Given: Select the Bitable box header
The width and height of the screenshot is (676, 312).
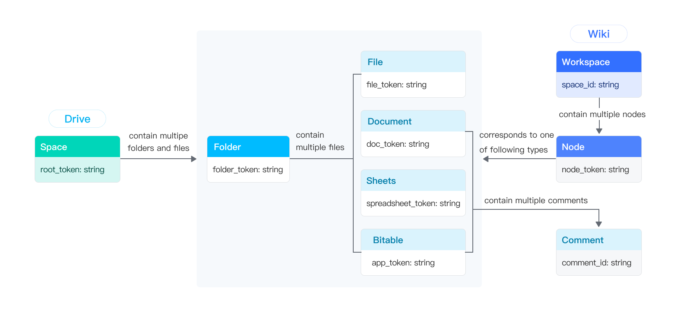Looking at the screenshot, I should [413, 240].
